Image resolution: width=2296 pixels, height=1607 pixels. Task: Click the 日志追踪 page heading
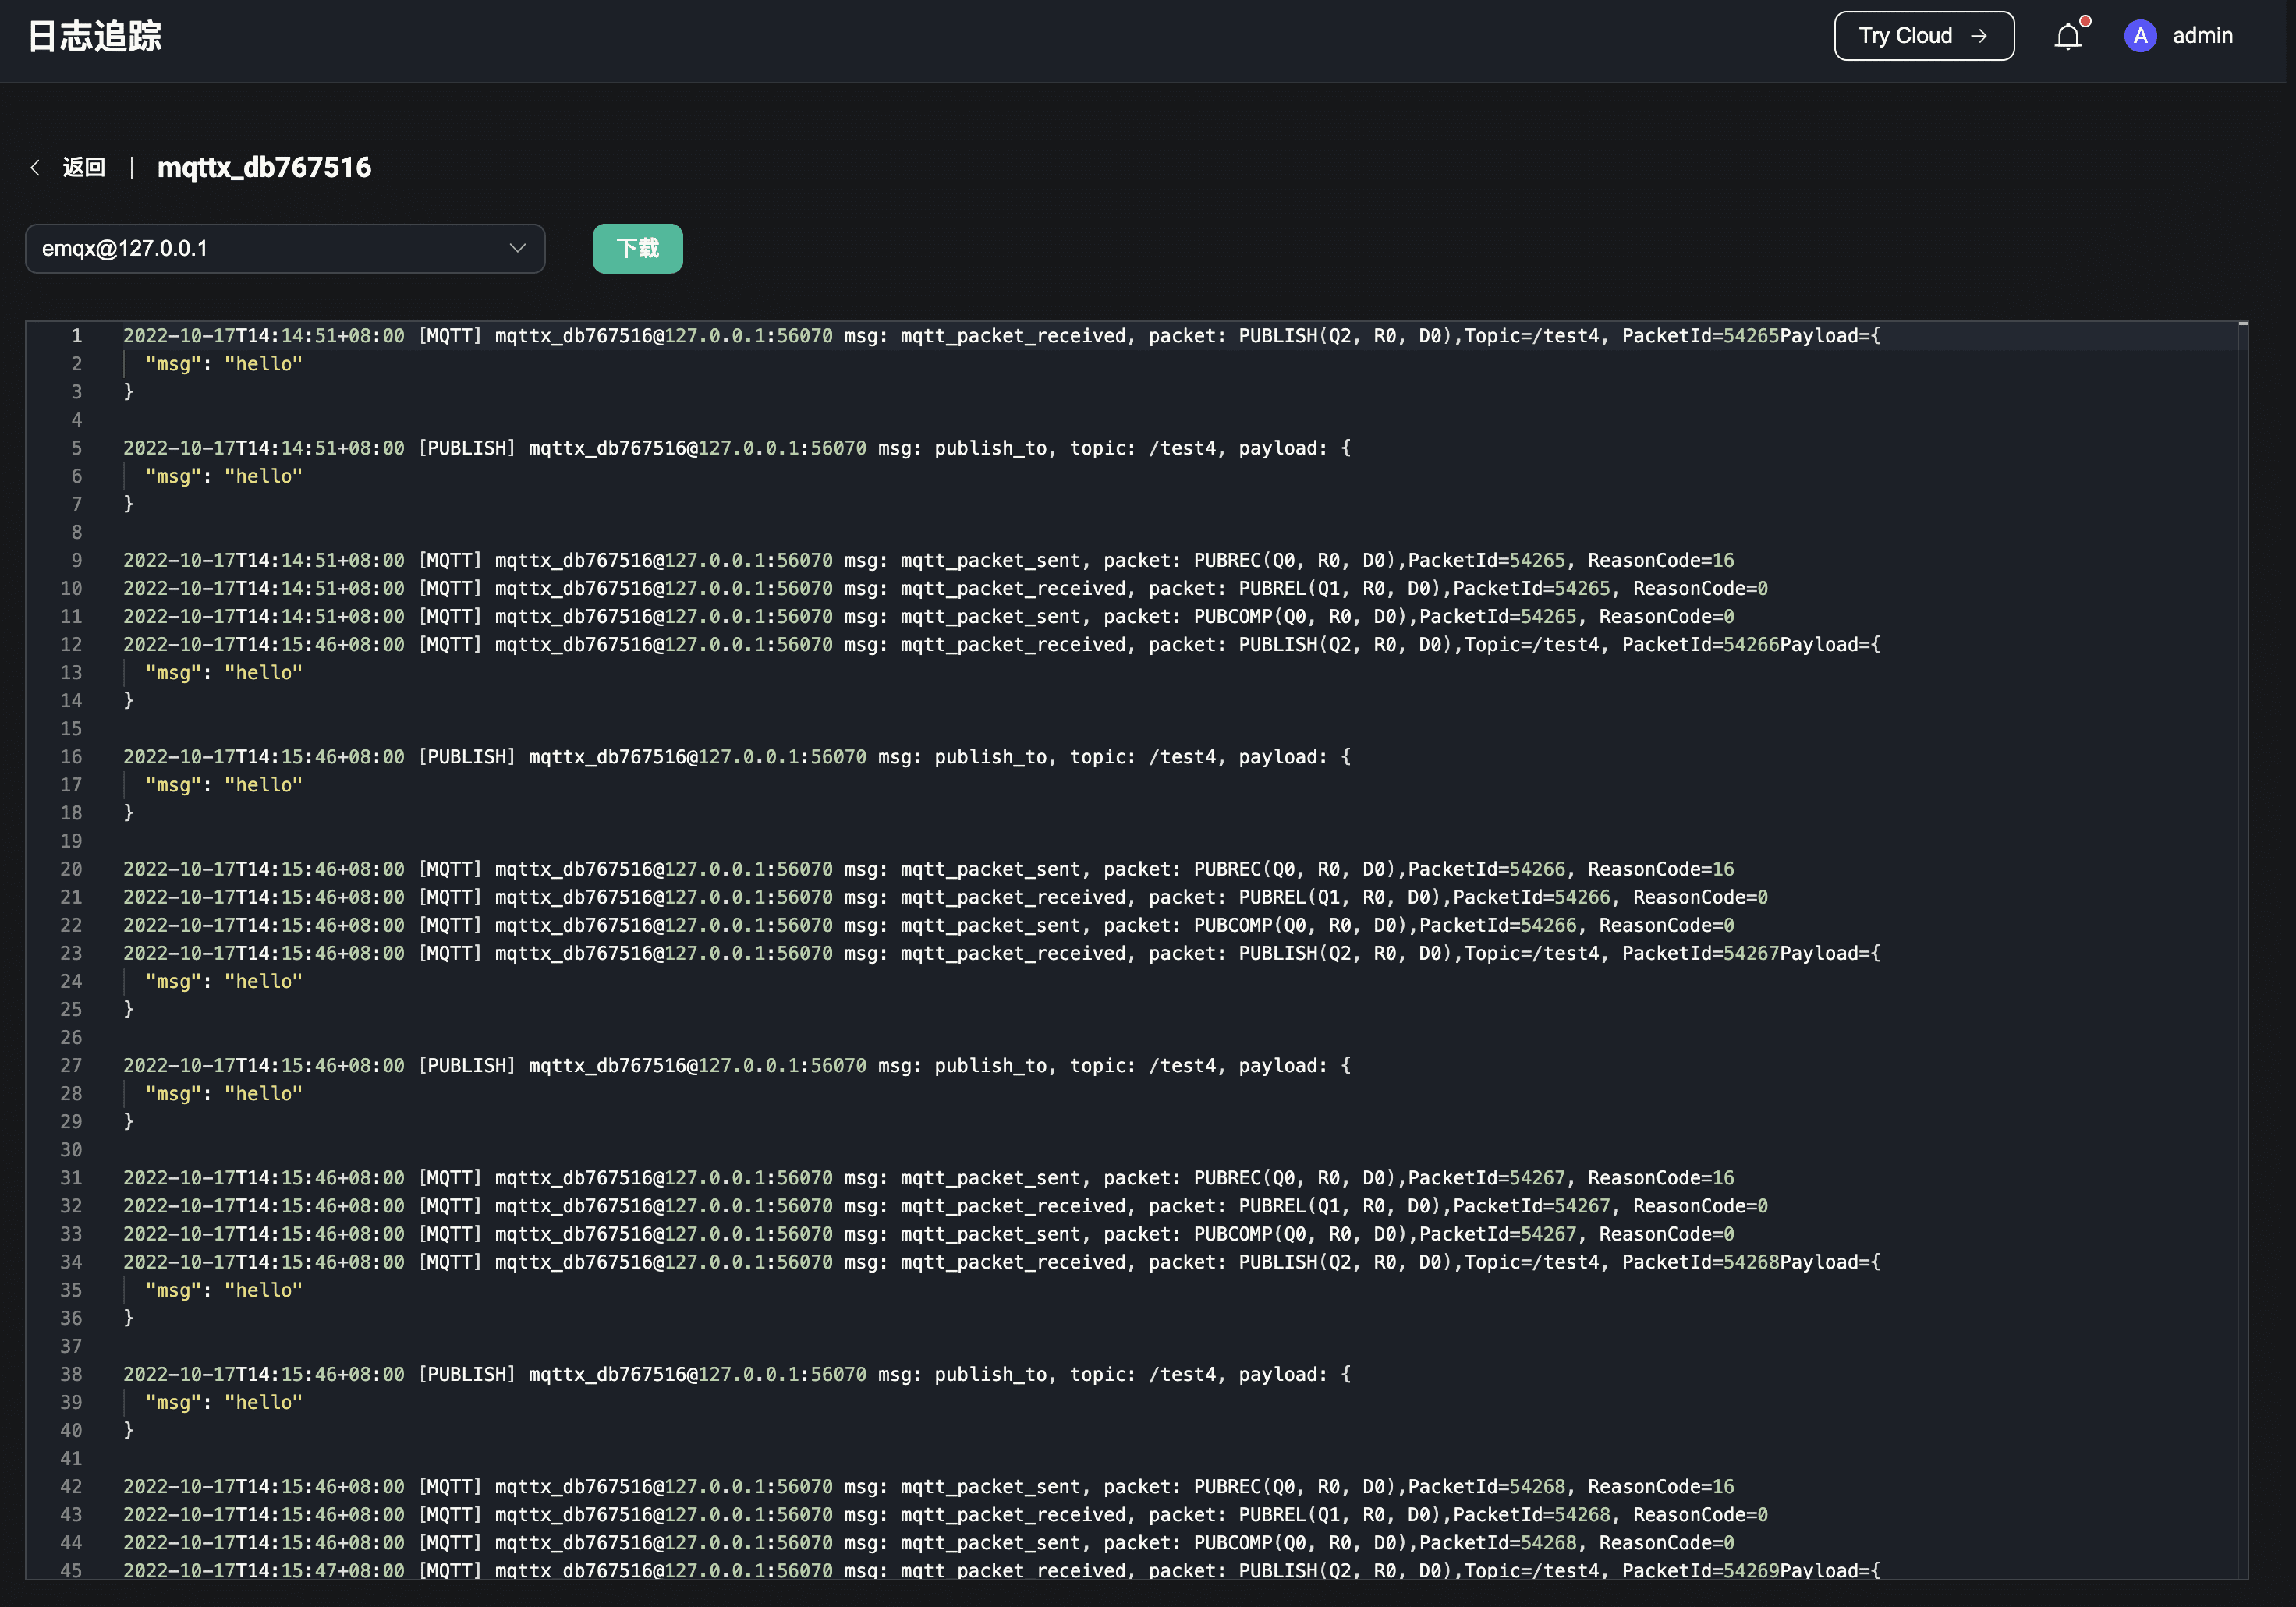[x=94, y=36]
